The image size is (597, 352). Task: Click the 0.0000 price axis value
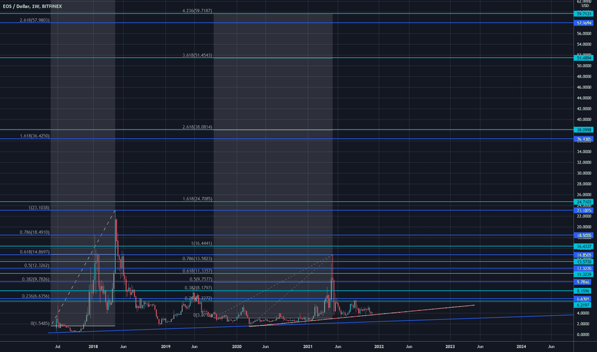[x=584, y=335]
